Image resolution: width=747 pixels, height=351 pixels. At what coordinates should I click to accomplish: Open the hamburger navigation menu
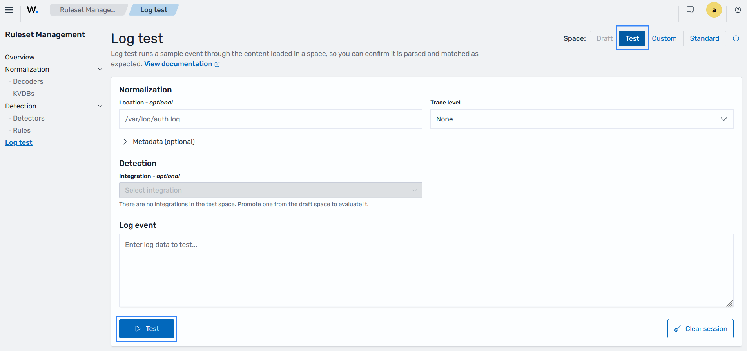pyautogui.click(x=9, y=10)
